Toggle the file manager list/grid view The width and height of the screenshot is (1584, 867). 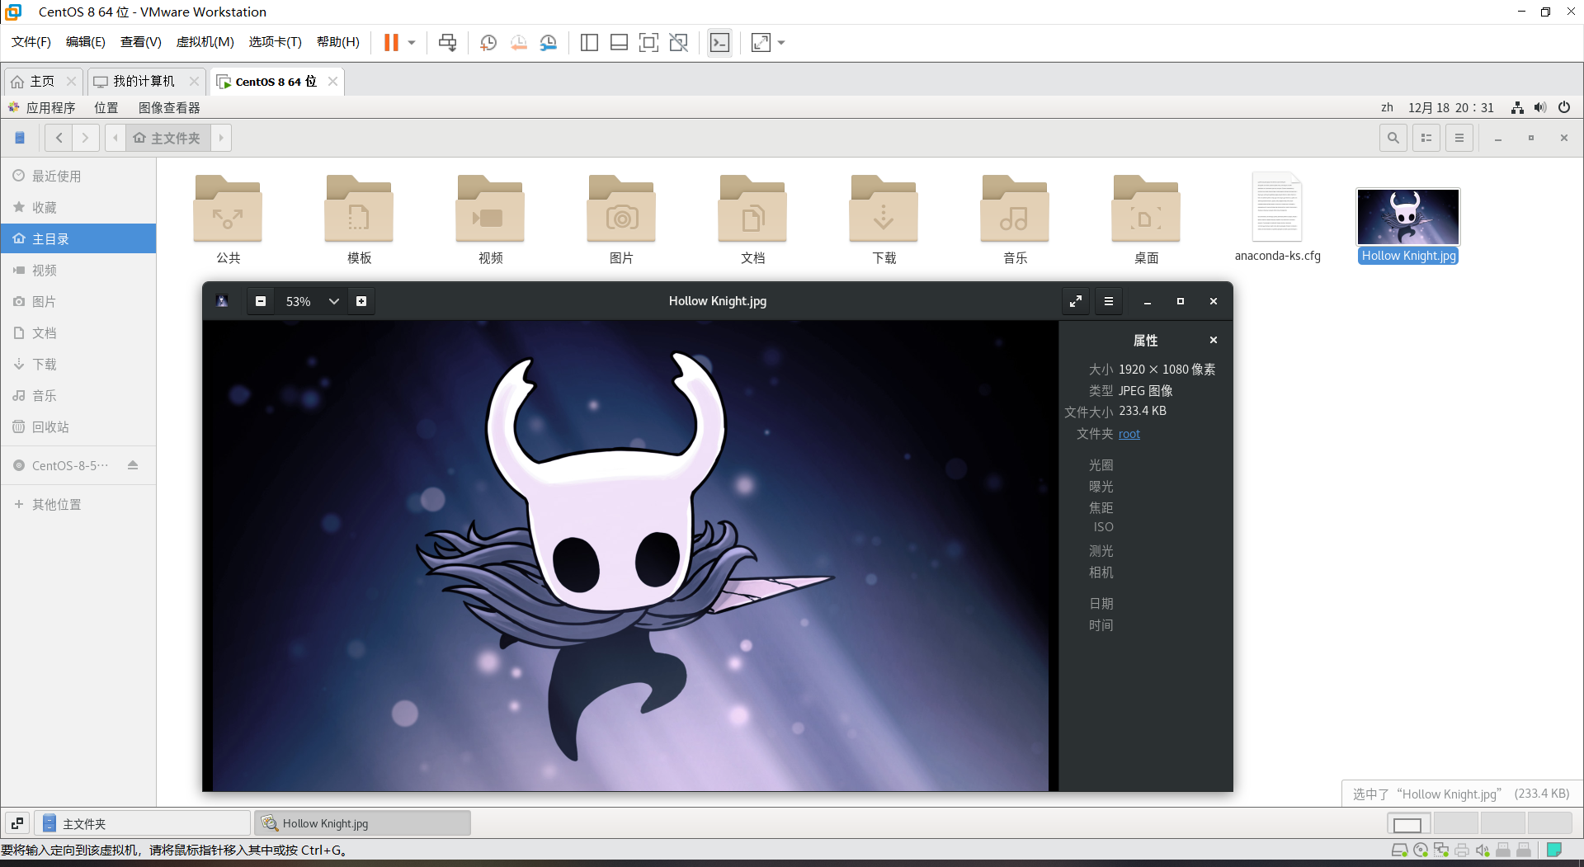point(1426,138)
